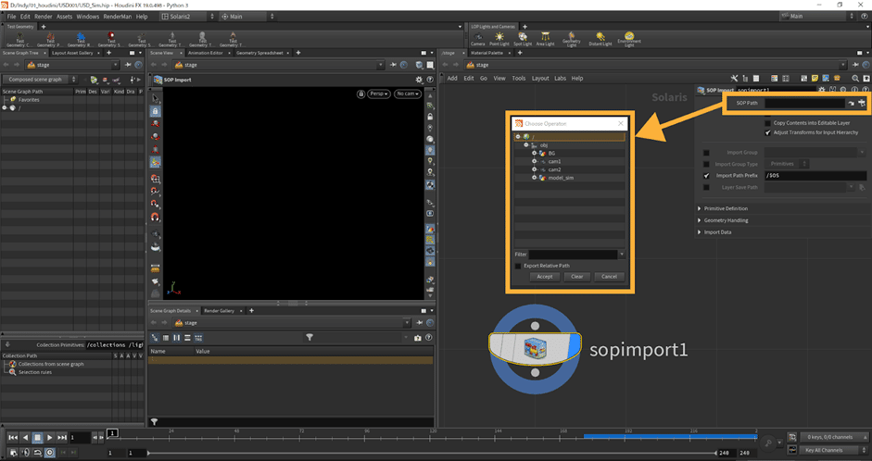Click Accept in Choose Operator dialog
The width and height of the screenshot is (872, 461).
click(x=545, y=277)
